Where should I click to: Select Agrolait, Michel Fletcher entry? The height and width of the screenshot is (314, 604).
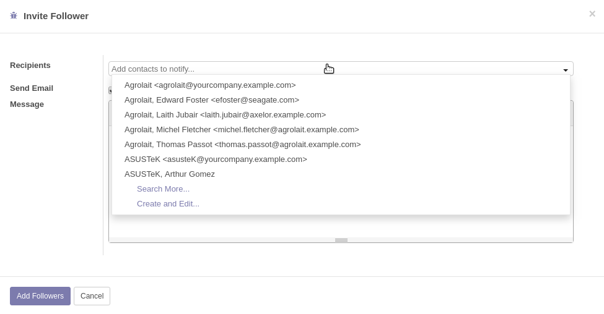tap(341, 130)
